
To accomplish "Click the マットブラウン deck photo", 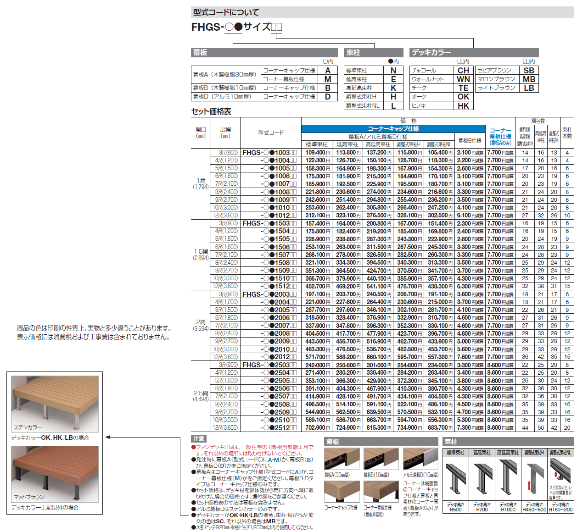I will click(55, 474).
